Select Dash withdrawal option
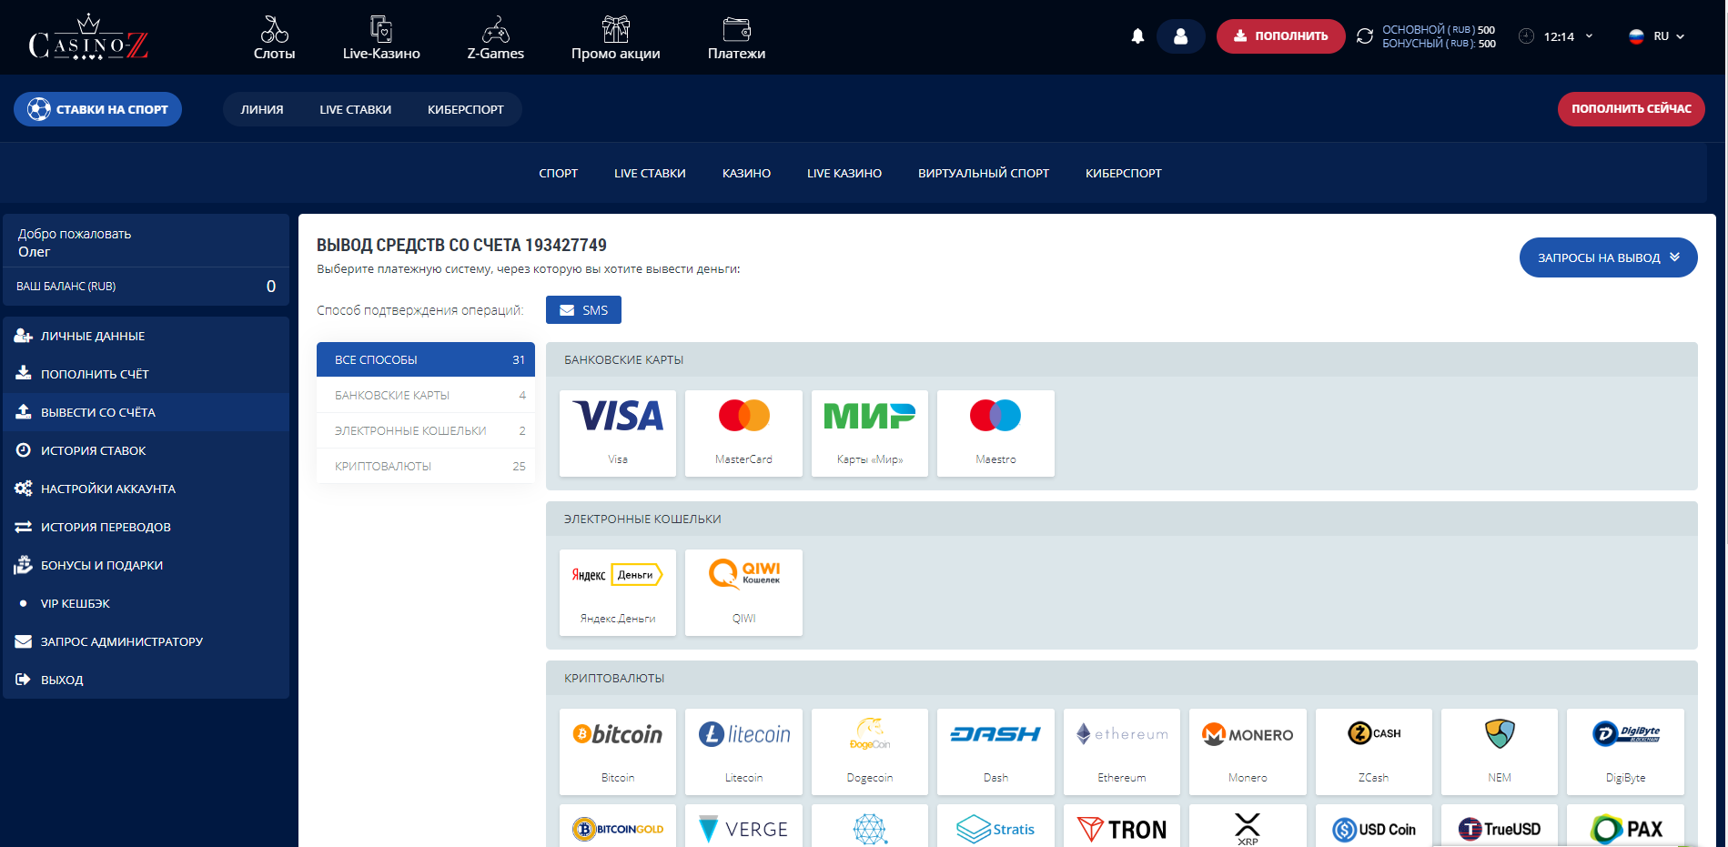 pos(995,751)
